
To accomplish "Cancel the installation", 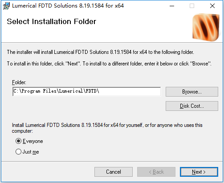I will click(114, 172).
